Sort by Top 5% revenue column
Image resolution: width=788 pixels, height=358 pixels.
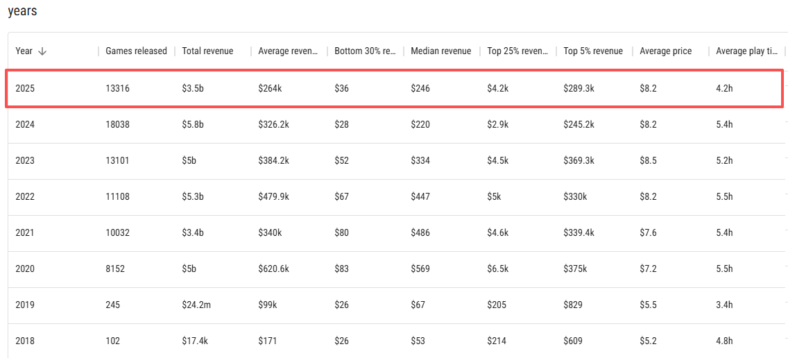(593, 51)
